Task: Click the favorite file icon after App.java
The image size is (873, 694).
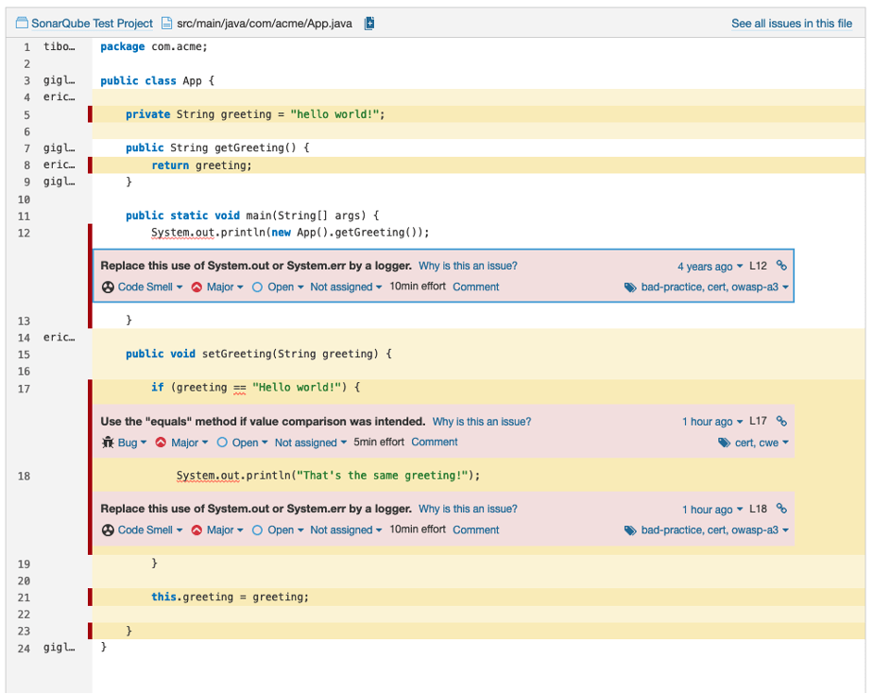Action: click(369, 23)
